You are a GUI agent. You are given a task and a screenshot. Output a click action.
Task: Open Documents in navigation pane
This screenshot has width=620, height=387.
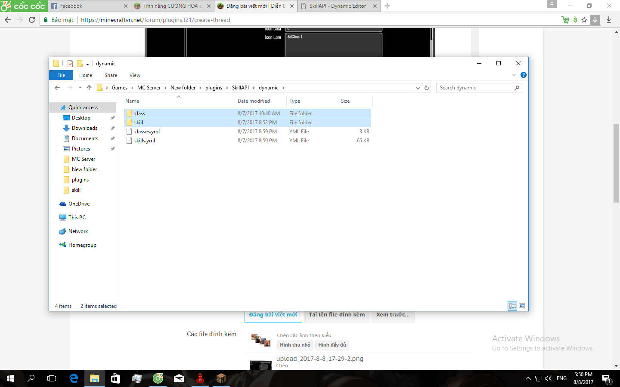[85, 138]
